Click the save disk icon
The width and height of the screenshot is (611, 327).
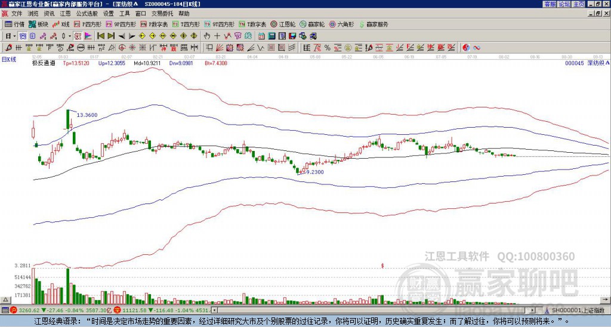[292, 36]
